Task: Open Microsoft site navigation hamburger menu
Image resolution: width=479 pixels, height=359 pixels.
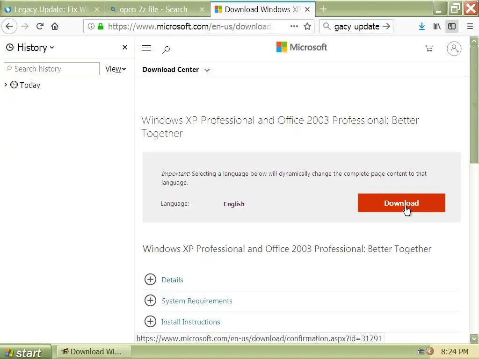Action: coord(146,48)
